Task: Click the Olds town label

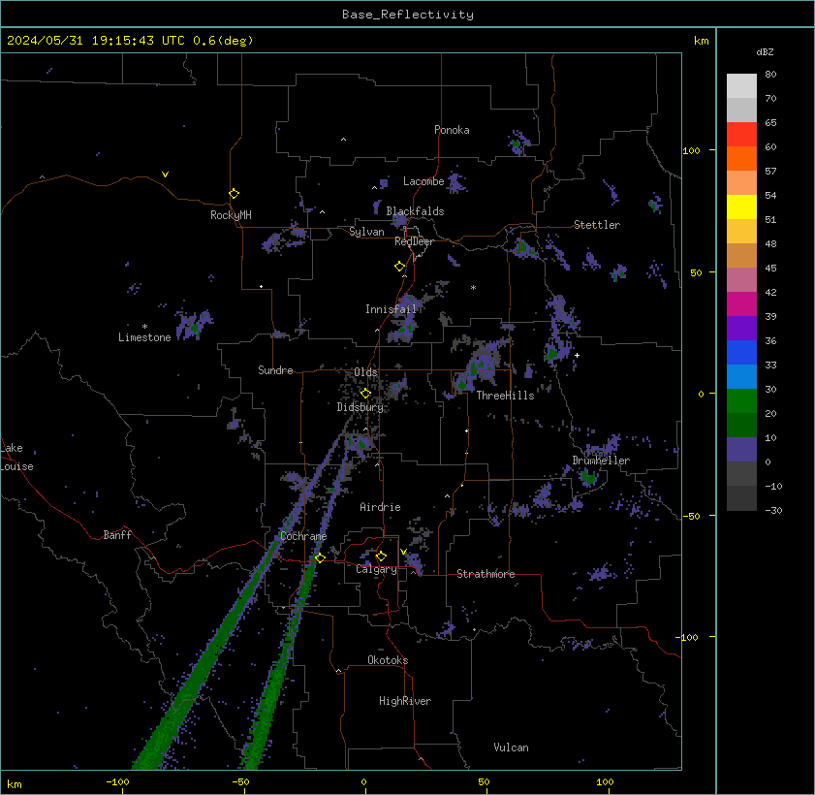Action: click(365, 372)
